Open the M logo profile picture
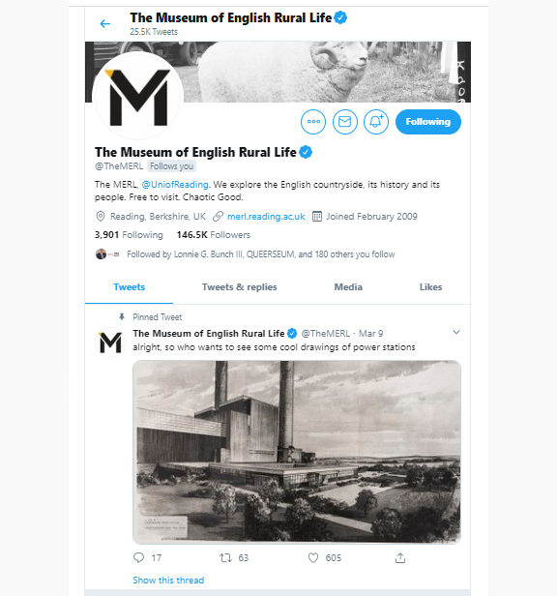The height and width of the screenshot is (596, 557). pyautogui.click(x=138, y=97)
